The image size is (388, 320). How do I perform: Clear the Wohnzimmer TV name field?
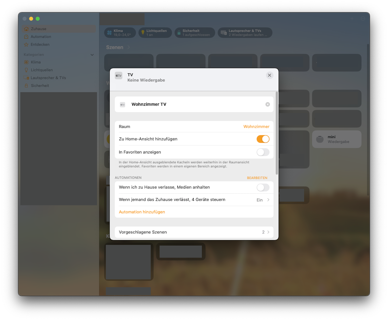coord(267,105)
